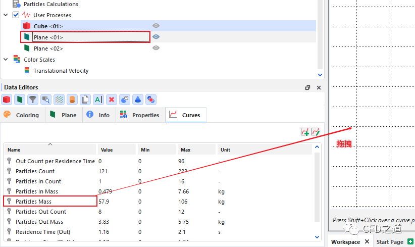
Task: Click the add curve icon with green plus
Action: (305, 132)
